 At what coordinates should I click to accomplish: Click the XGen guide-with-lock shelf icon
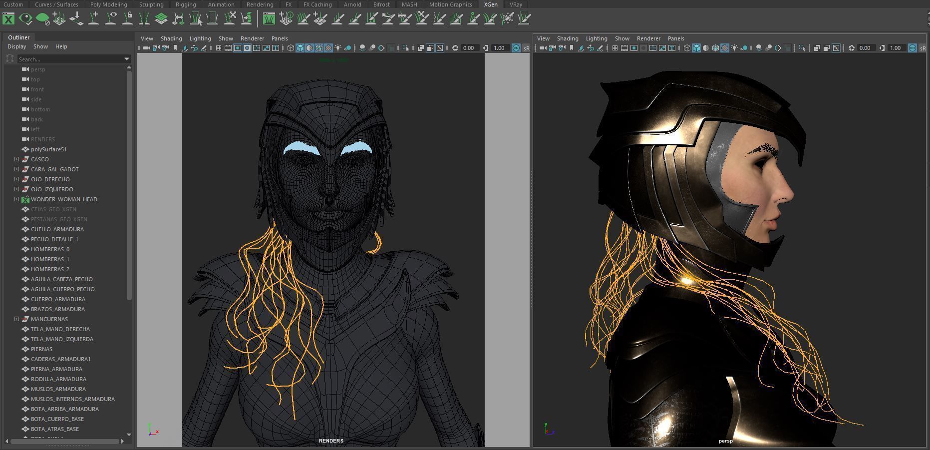[127, 19]
